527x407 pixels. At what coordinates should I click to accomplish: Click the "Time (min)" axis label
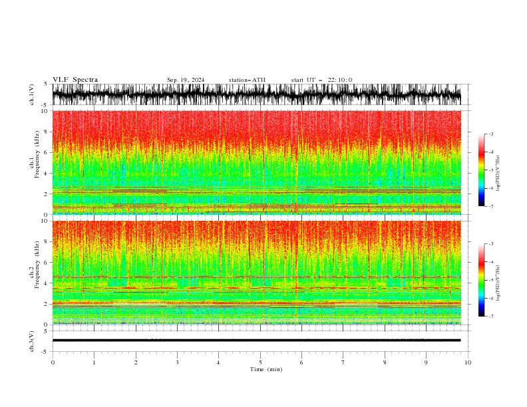(x=266, y=369)
